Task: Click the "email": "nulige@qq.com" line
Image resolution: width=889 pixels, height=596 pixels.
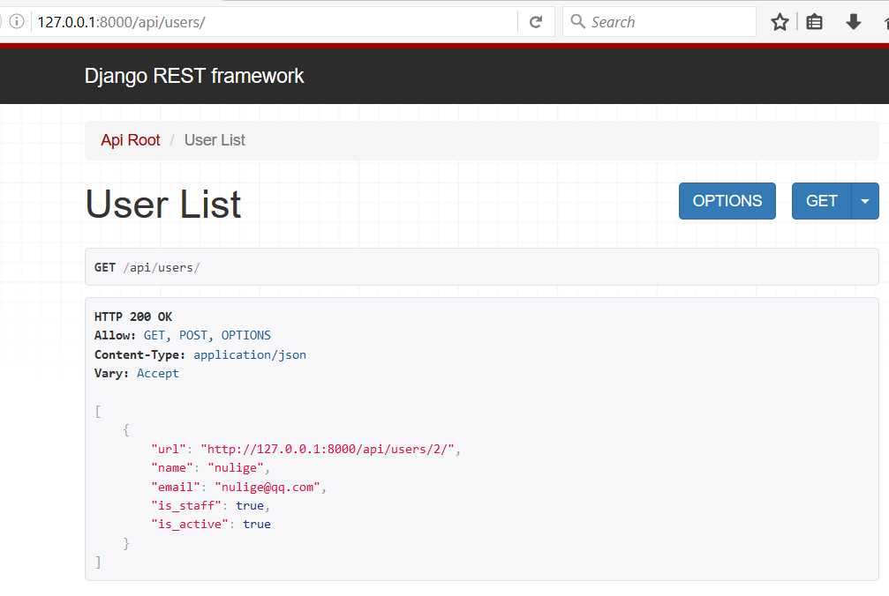Action: 238,487
